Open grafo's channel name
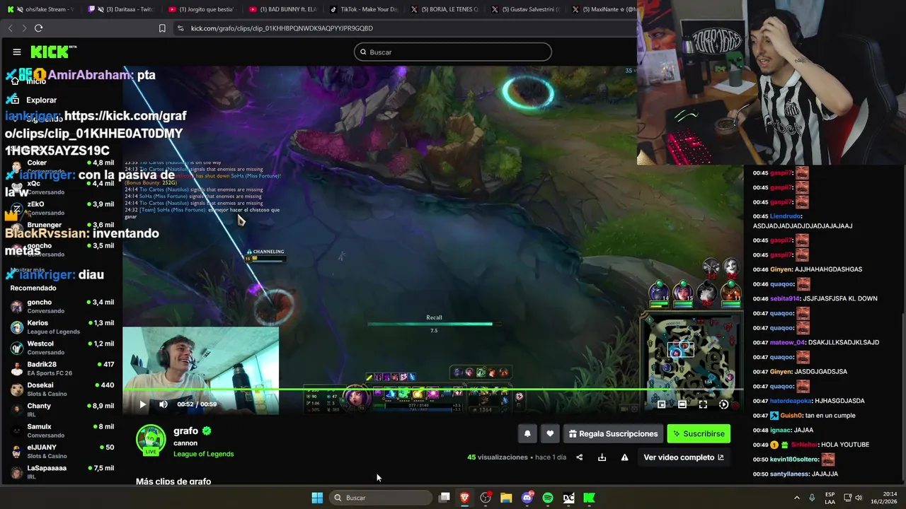The image size is (906, 509). pos(185,431)
